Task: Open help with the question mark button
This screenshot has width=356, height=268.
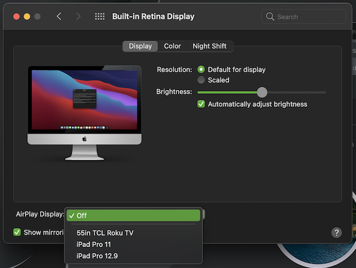Action: (x=337, y=232)
